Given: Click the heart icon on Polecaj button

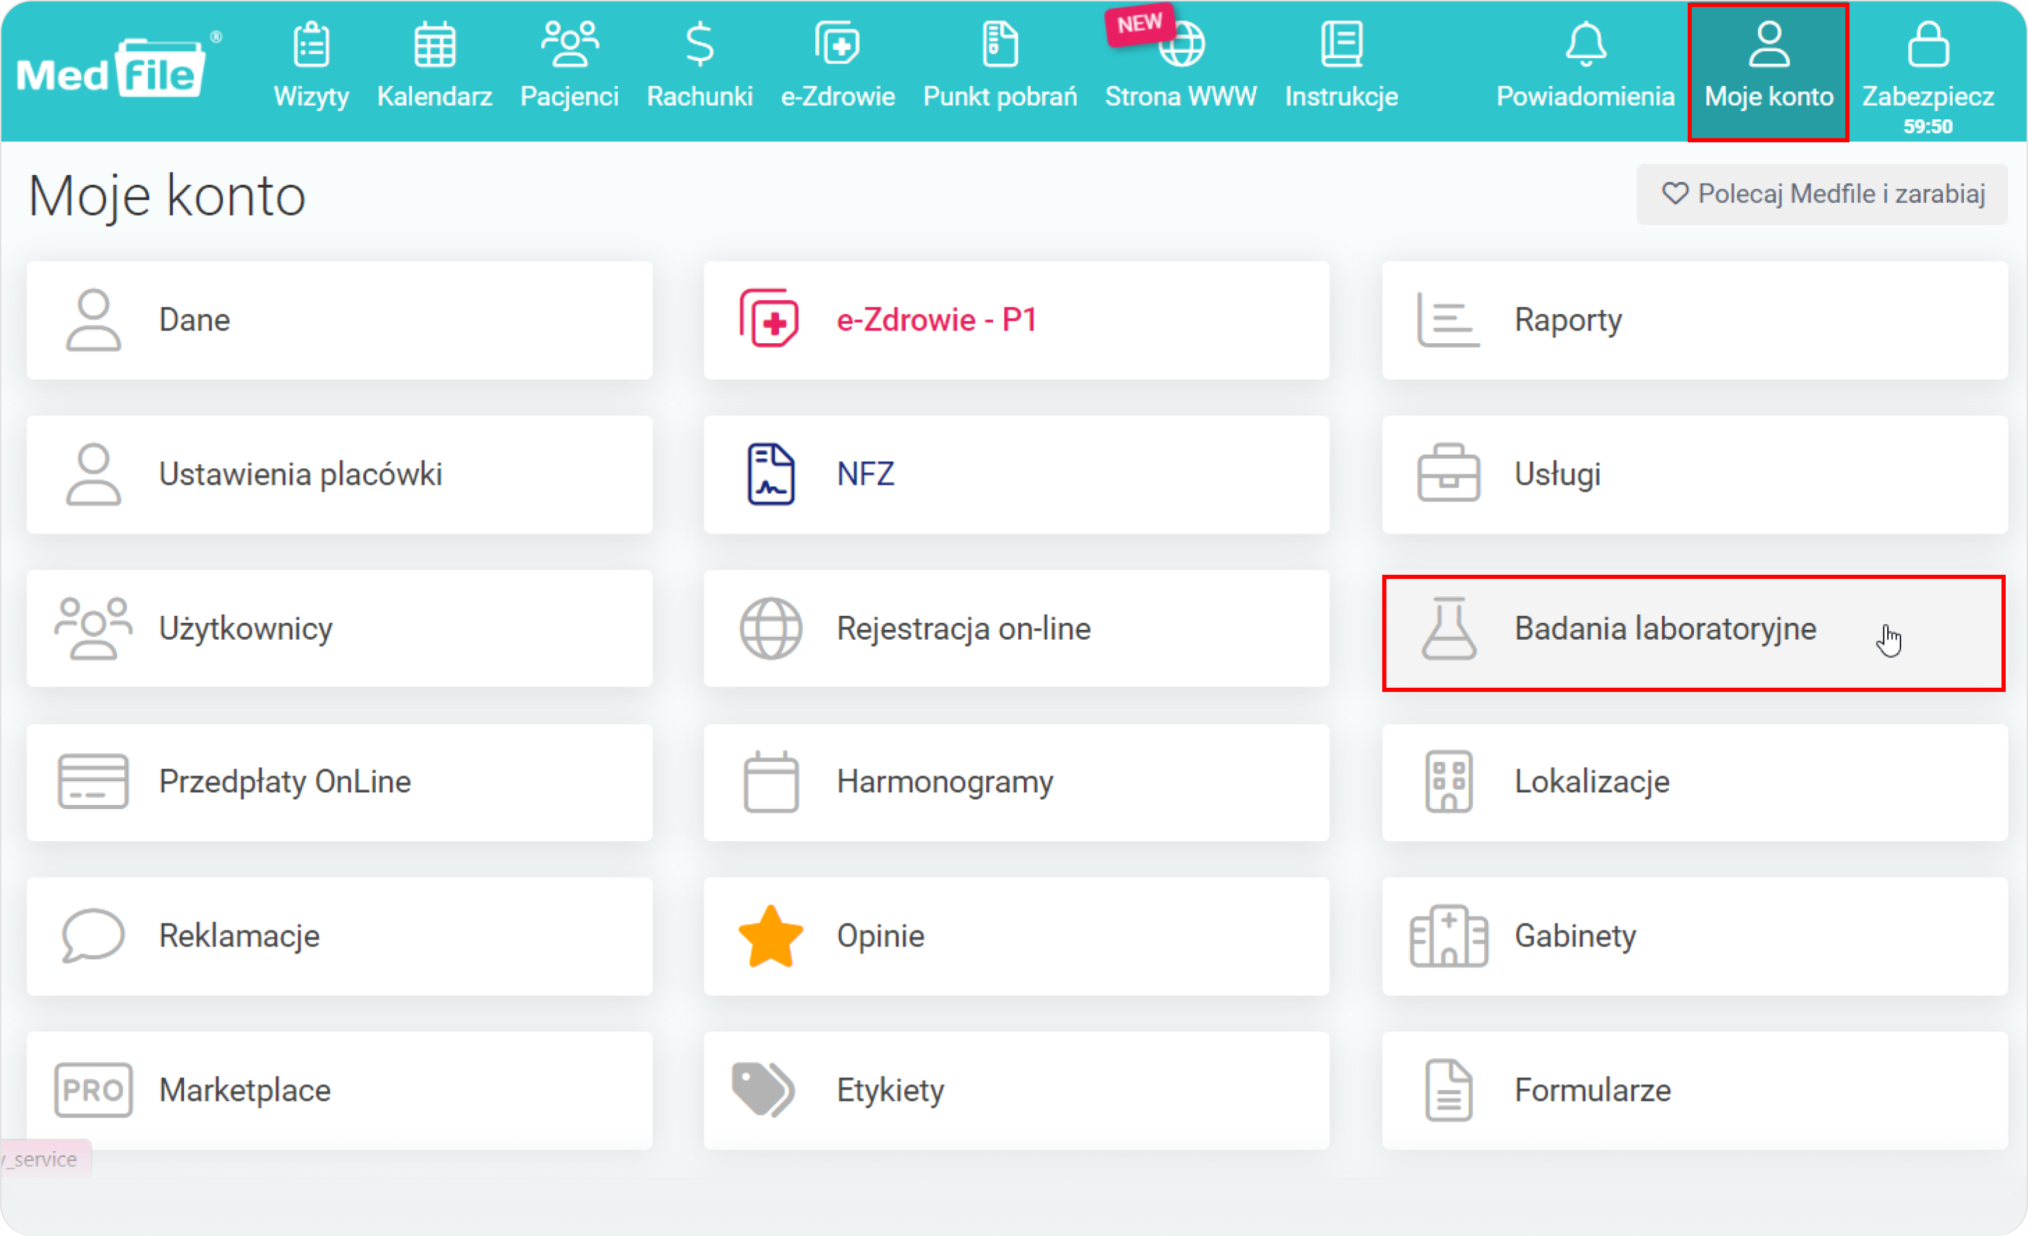Looking at the screenshot, I should [1674, 193].
